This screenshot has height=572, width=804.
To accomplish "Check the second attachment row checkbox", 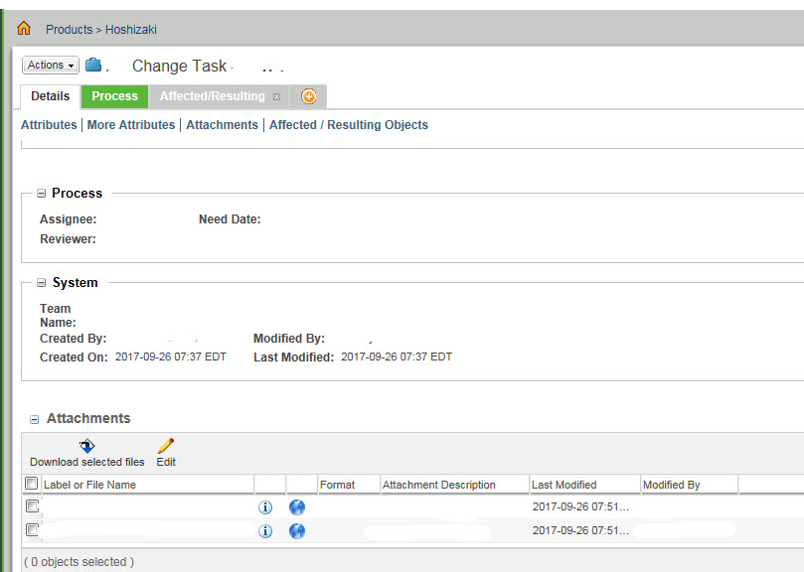I will [x=33, y=529].
